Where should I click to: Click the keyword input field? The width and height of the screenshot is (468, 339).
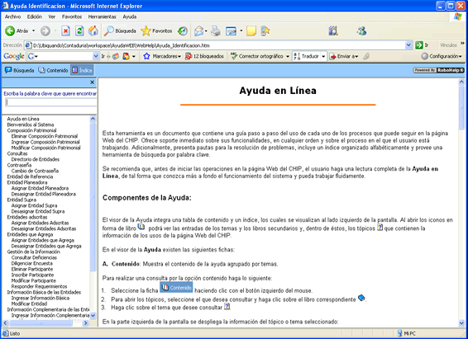tap(50, 102)
